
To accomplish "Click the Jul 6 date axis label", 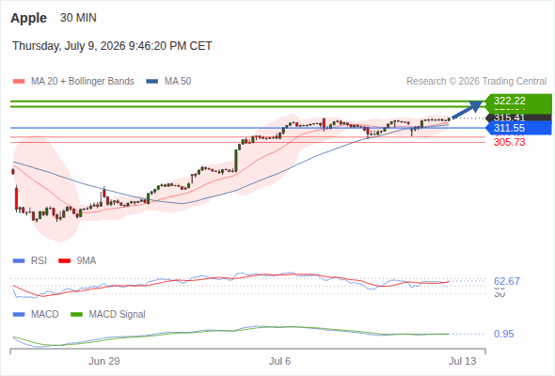I will 279,361.
